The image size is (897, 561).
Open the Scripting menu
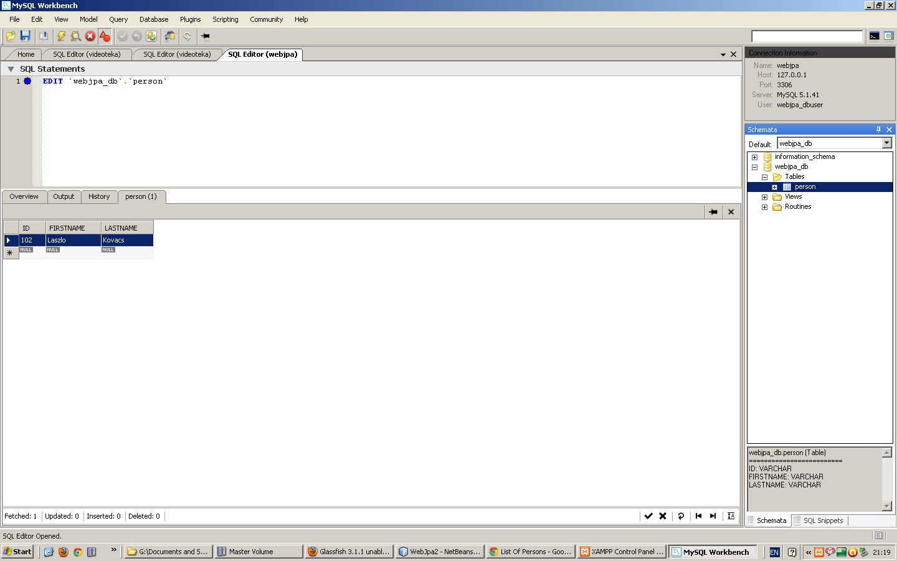225,19
